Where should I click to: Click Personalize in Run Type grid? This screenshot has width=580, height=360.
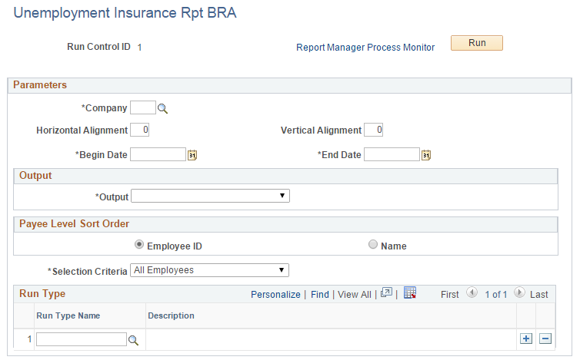click(275, 295)
